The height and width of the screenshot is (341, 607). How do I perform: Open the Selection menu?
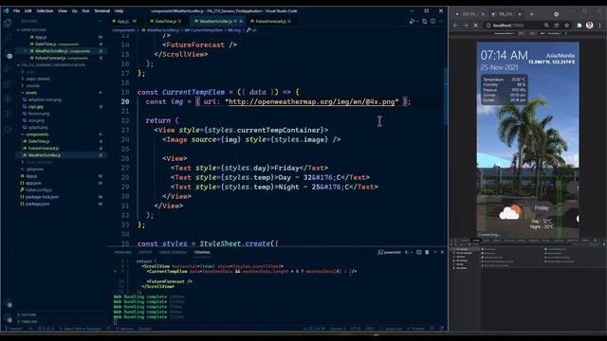pos(45,10)
